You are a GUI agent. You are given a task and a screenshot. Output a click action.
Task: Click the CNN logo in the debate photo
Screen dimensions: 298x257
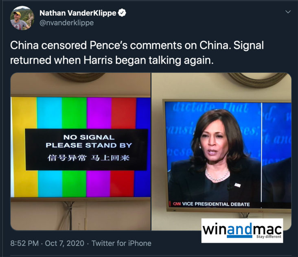point(177,204)
